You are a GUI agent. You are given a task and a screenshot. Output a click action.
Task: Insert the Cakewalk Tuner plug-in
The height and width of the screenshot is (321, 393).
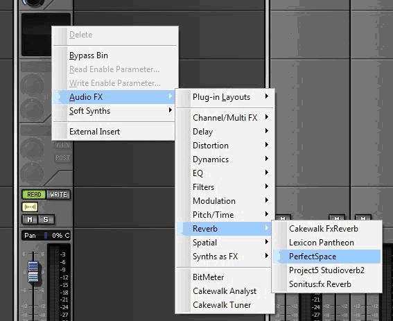225,305
